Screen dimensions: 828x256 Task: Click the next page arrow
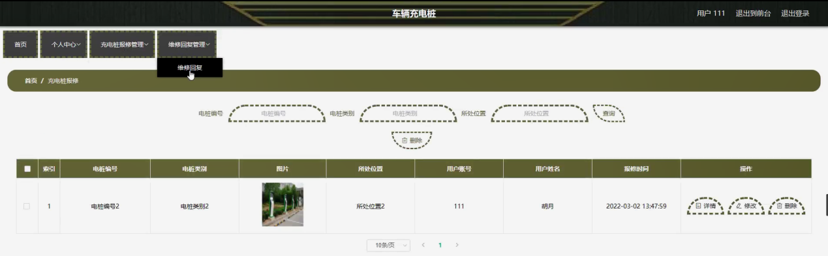(x=457, y=245)
